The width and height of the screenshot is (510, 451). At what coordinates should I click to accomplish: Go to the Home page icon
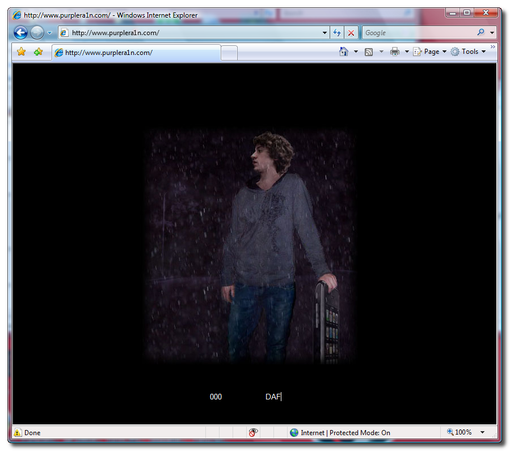344,52
